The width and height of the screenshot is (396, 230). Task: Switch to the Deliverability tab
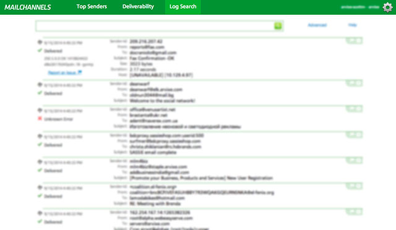138,7
